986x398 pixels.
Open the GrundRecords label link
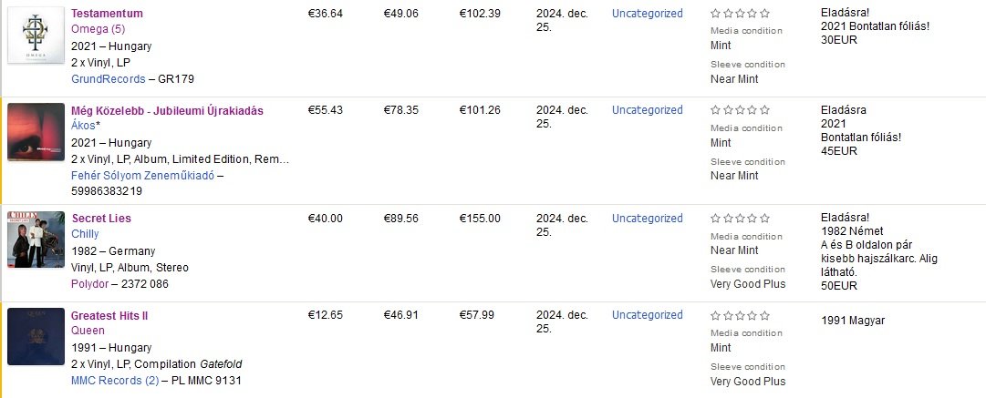tap(108, 79)
